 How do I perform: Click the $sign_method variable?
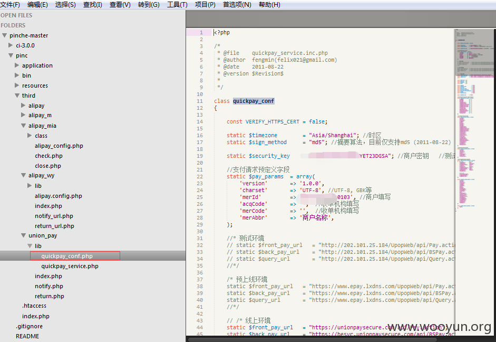pyautogui.click(x=268, y=142)
